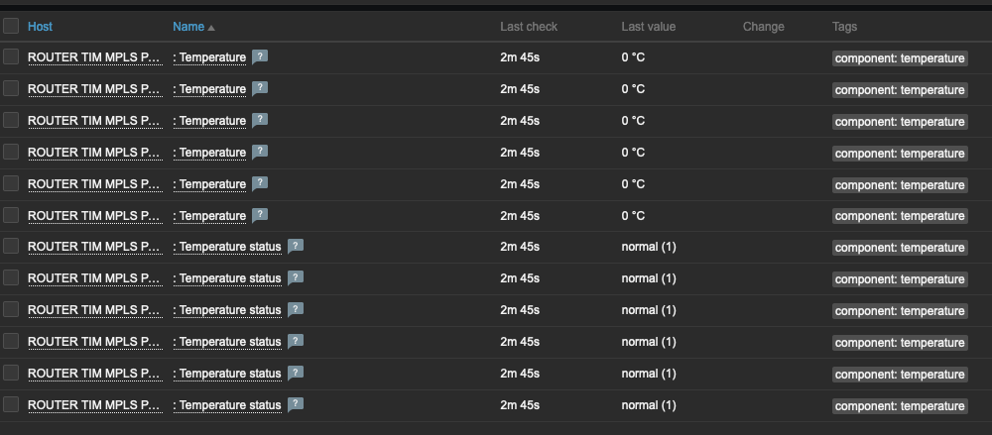992x435 pixels.
Task: Click the Name column sort arrow
Action: [x=211, y=27]
